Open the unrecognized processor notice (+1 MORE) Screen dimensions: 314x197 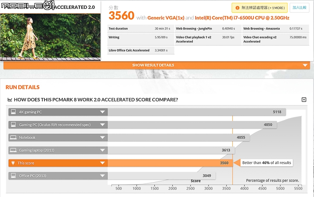(x=259, y=8)
